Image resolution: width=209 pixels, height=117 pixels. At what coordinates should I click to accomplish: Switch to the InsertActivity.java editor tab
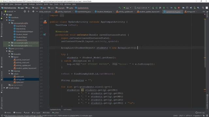click(x=83, y=12)
